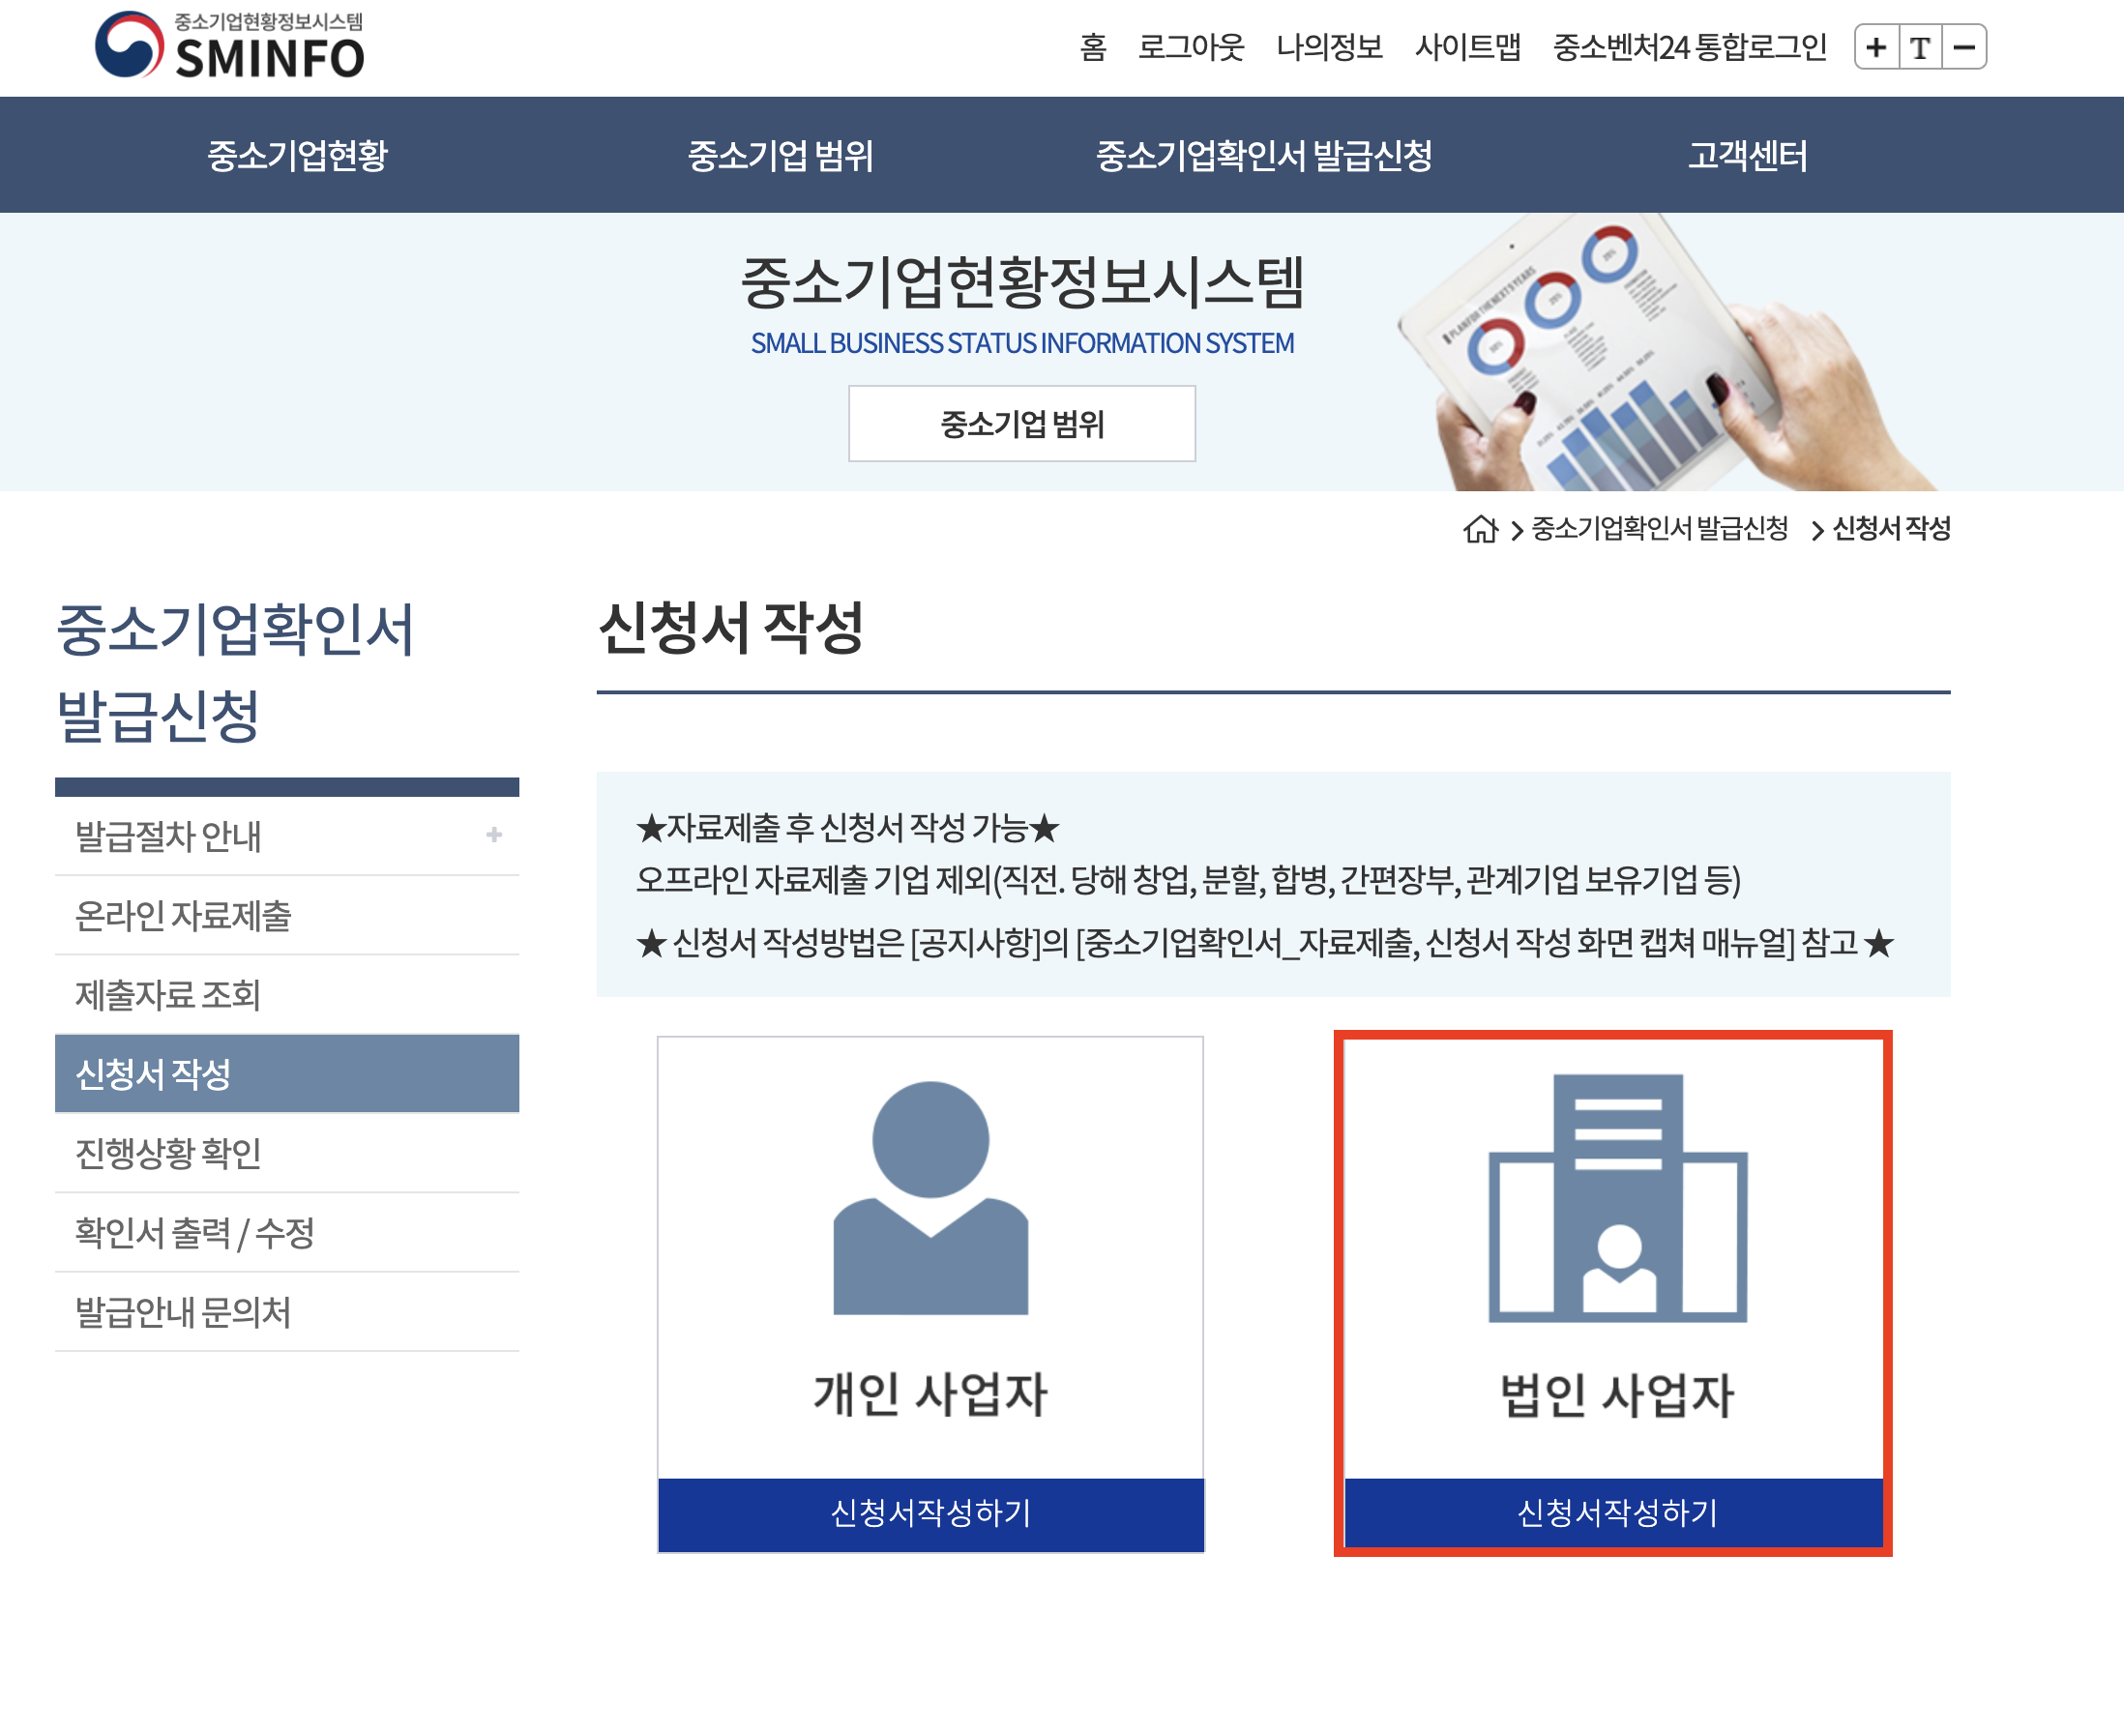Open 확인서 출력 / 수정 sidebar item
2124x1731 pixels.
click(194, 1232)
